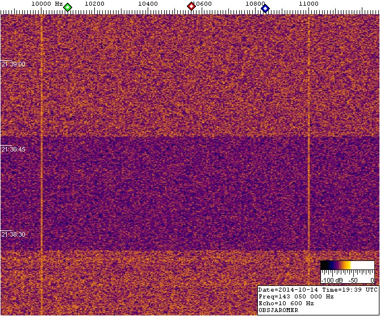
Task: Select the 21:38:30 time marker
Action: (x=13, y=234)
